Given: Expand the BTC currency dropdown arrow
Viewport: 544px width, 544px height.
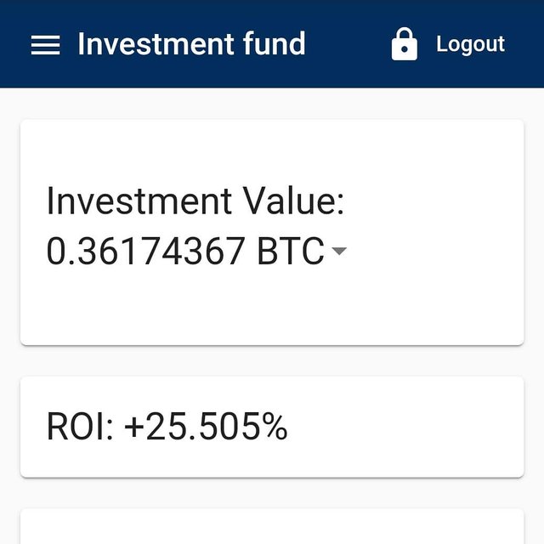Looking at the screenshot, I should point(338,252).
